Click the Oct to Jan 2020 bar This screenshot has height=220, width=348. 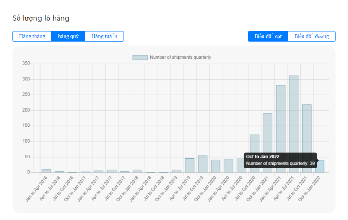216,166
